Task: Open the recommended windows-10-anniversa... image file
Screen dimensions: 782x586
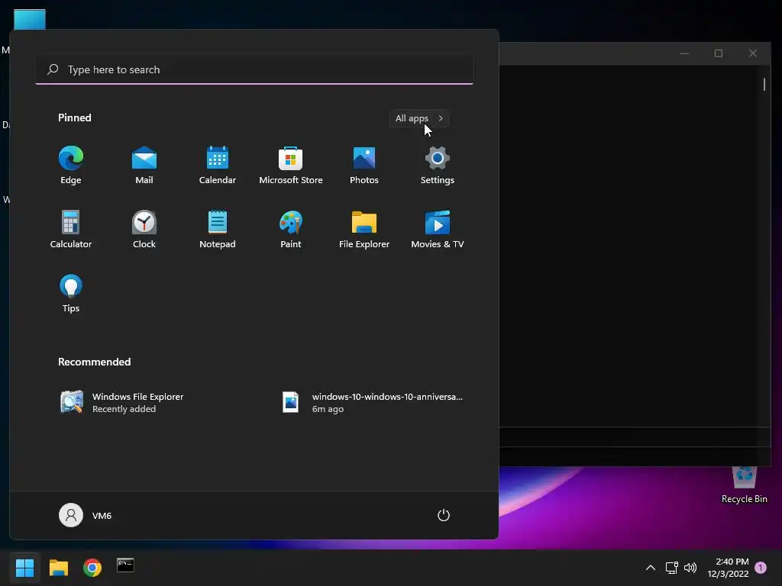Action: point(372,403)
